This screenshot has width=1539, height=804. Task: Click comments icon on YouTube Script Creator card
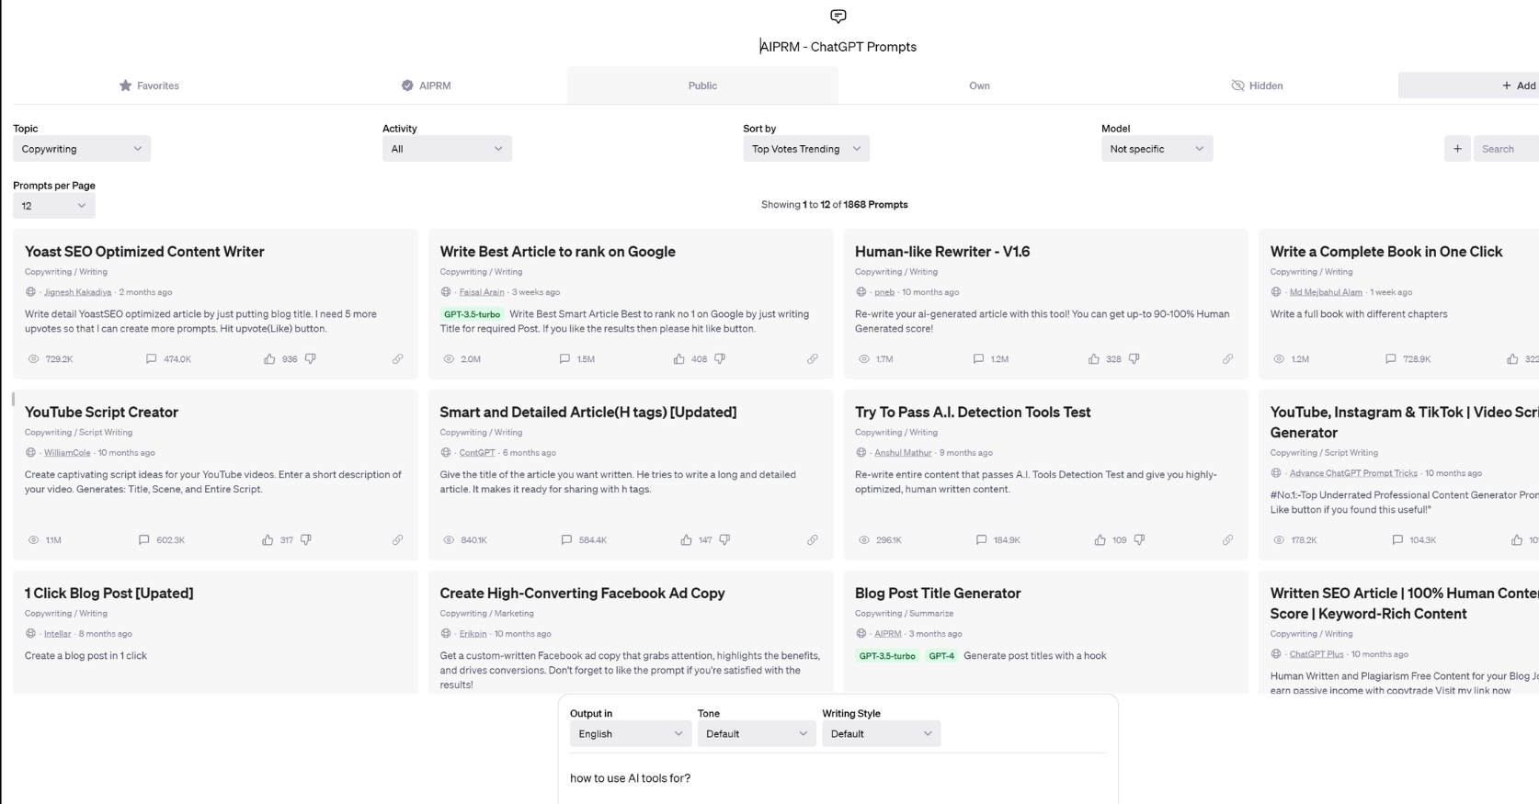click(143, 540)
